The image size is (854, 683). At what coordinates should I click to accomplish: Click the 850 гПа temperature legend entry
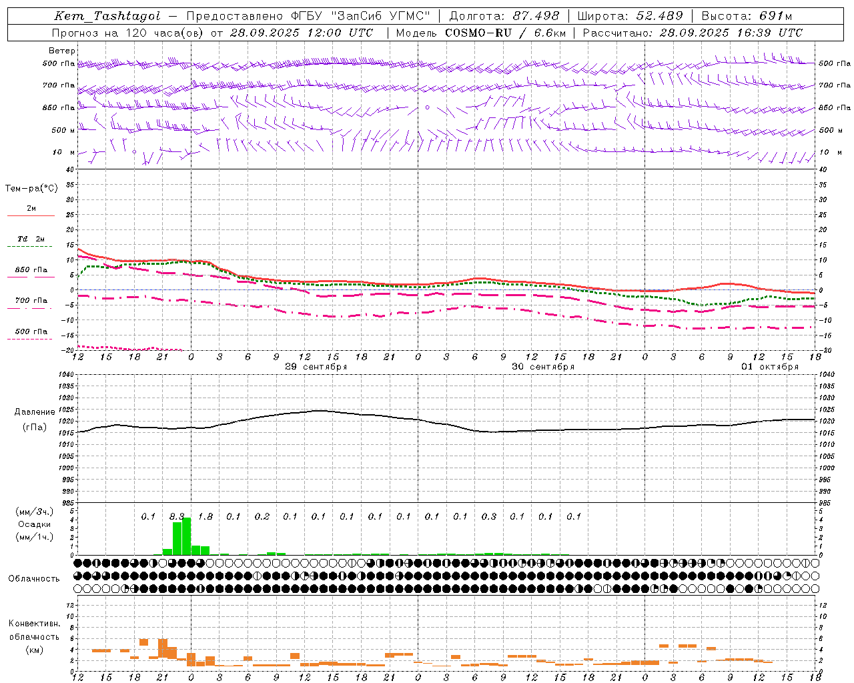(x=31, y=270)
